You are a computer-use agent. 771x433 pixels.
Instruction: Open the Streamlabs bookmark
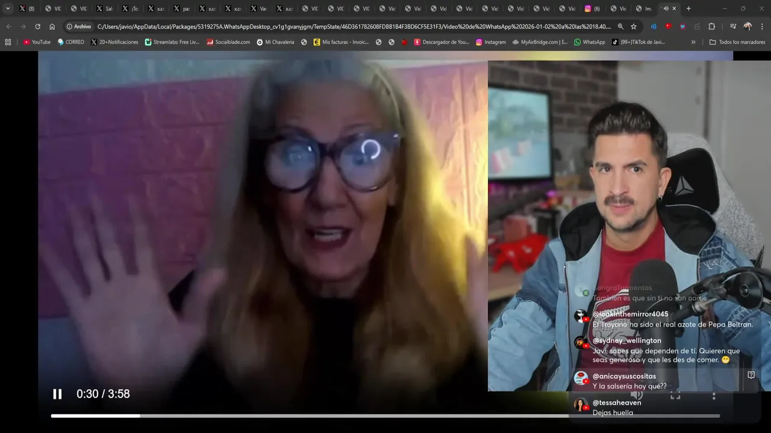(x=172, y=42)
